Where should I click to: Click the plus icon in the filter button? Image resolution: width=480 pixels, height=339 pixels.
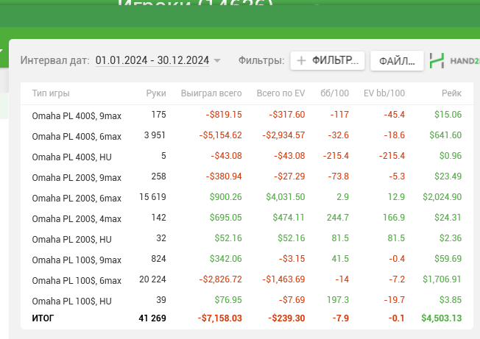click(301, 60)
